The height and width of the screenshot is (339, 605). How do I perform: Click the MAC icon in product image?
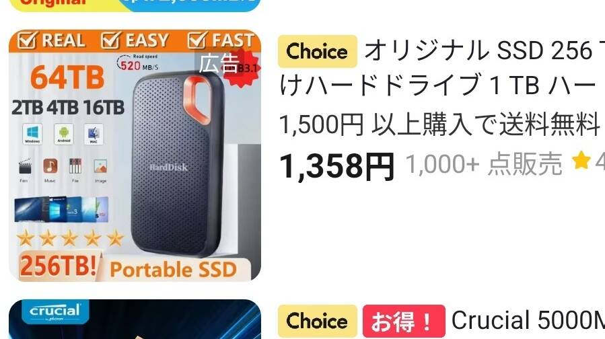pos(94,134)
